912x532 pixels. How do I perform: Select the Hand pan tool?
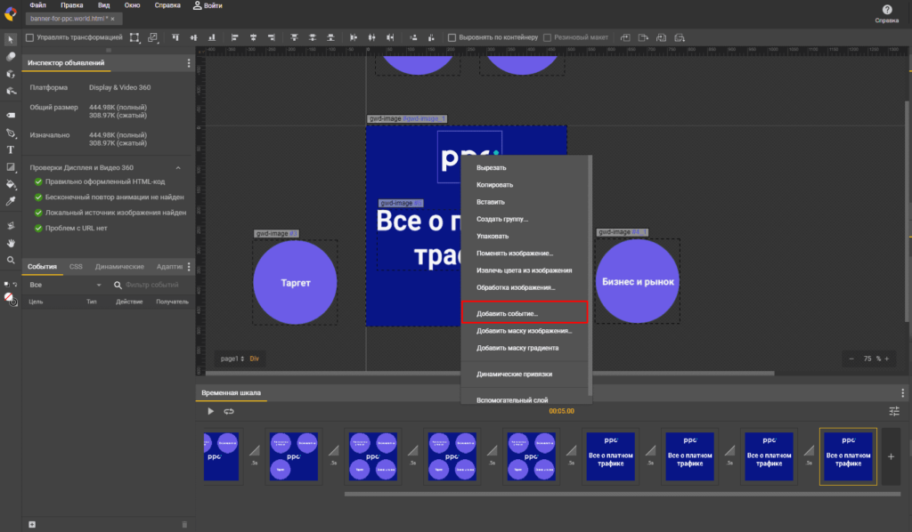pyautogui.click(x=11, y=242)
